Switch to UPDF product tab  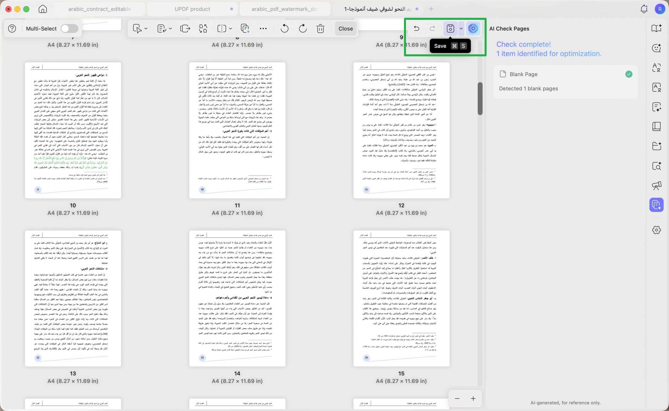coord(192,9)
